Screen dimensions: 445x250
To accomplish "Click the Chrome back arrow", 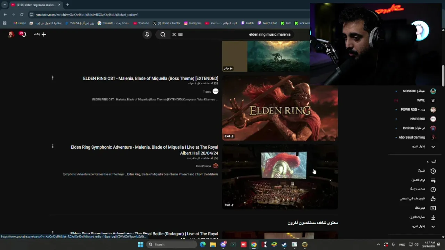I will coord(5,15).
